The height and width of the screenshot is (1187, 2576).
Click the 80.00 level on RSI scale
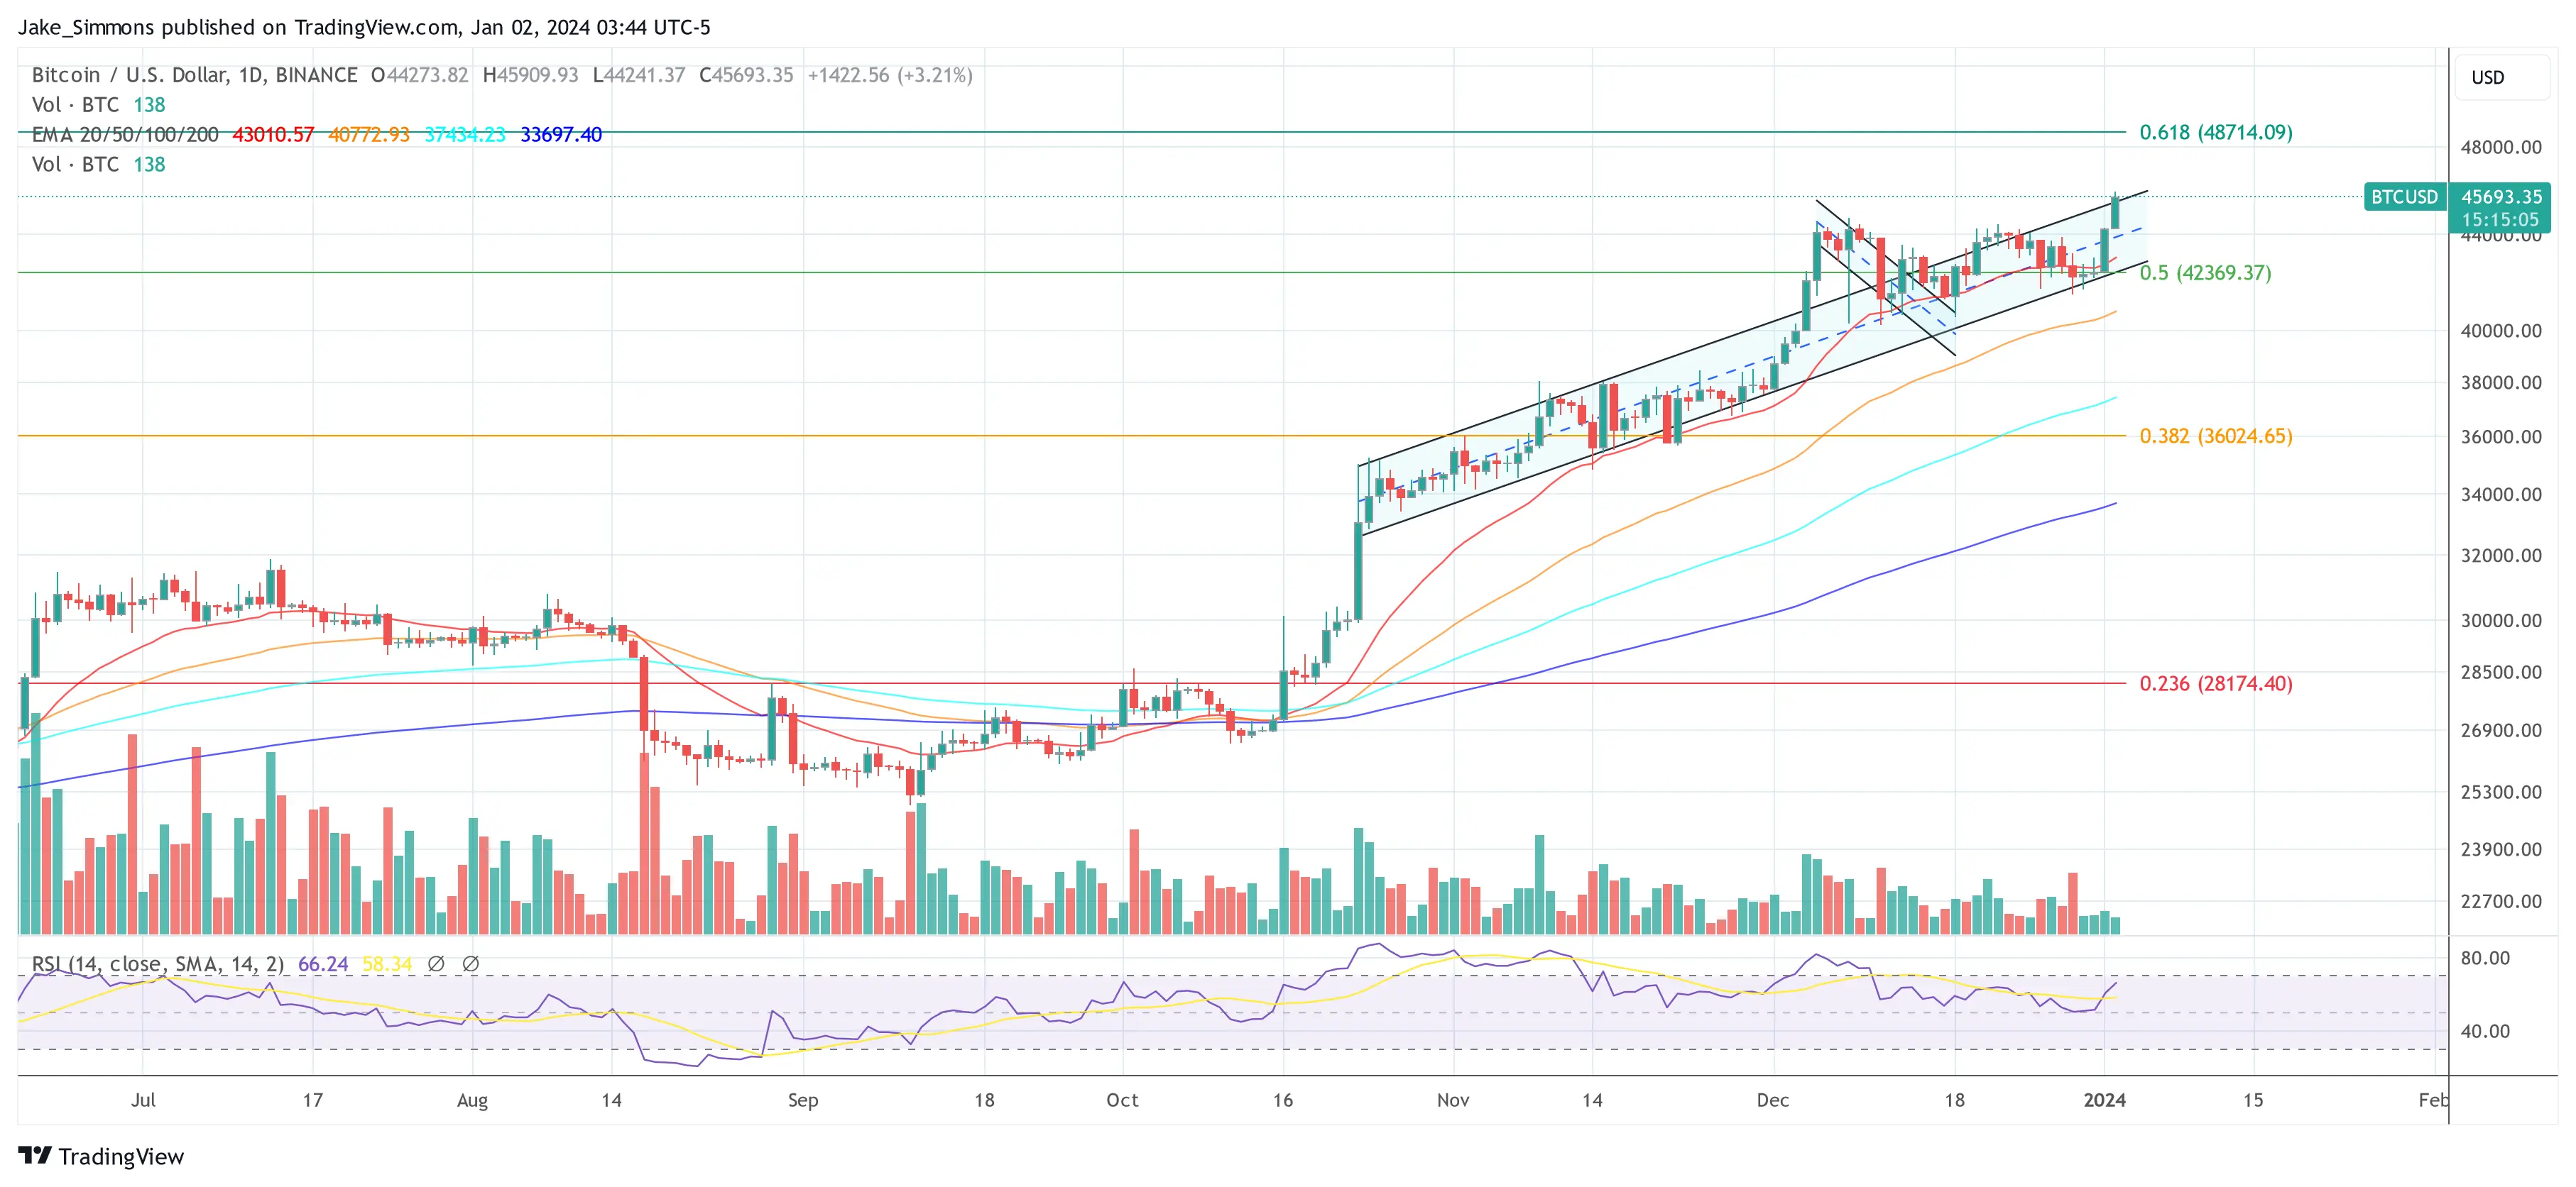point(2484,959)
